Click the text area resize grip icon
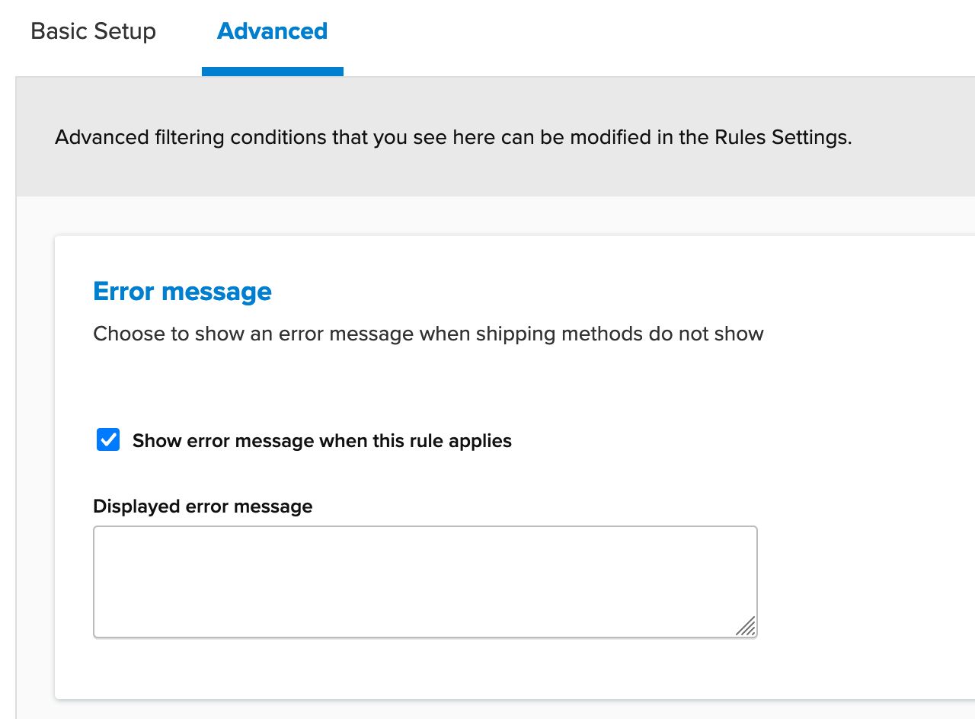This screenshot has width=975, height=719. 746,626
